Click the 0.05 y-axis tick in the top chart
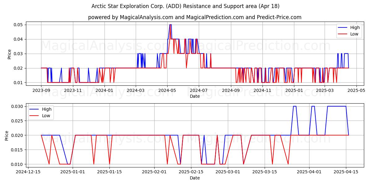Image resolution: width=371 pixels, height=185 pixels. (x=19, y=25)
